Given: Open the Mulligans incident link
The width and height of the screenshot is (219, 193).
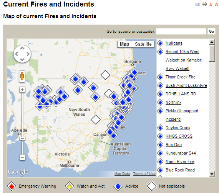Looking at the screenshot, I should click(x=174, y=43).
